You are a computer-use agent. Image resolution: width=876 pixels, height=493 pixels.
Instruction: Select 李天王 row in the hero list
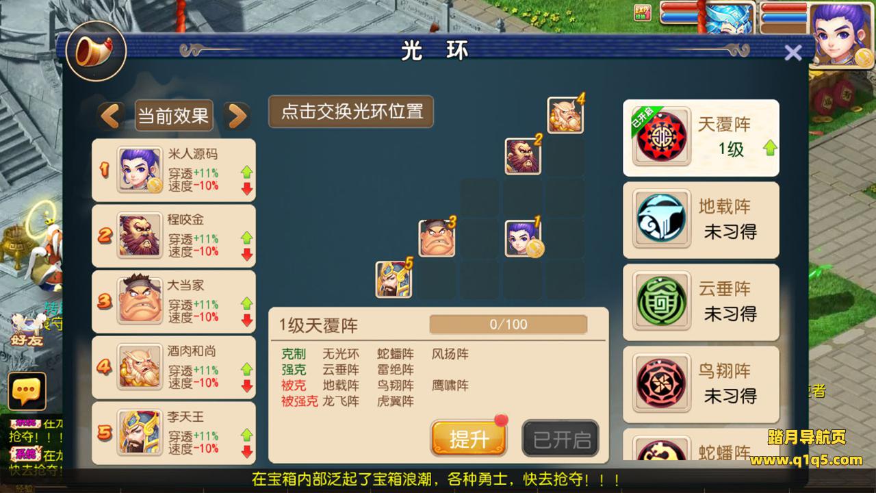(174, 432)
